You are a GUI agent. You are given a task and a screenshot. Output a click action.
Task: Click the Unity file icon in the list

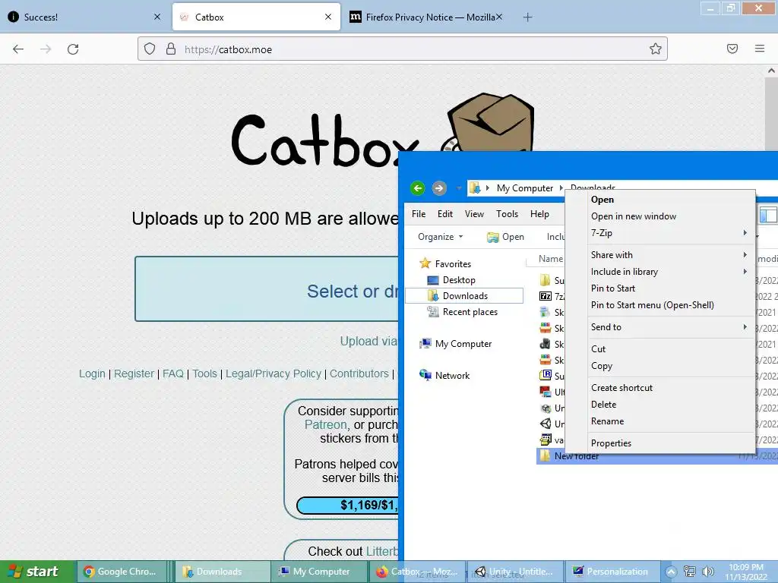546,424
